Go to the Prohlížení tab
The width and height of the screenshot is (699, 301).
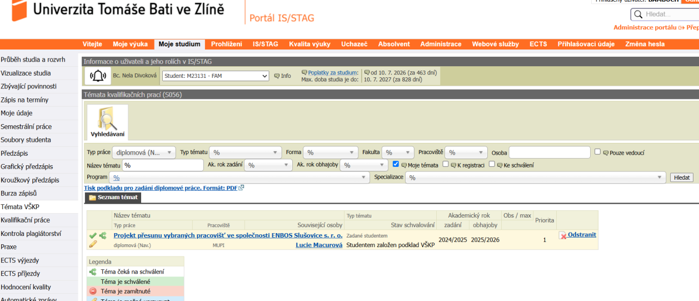tap(227, 44)
